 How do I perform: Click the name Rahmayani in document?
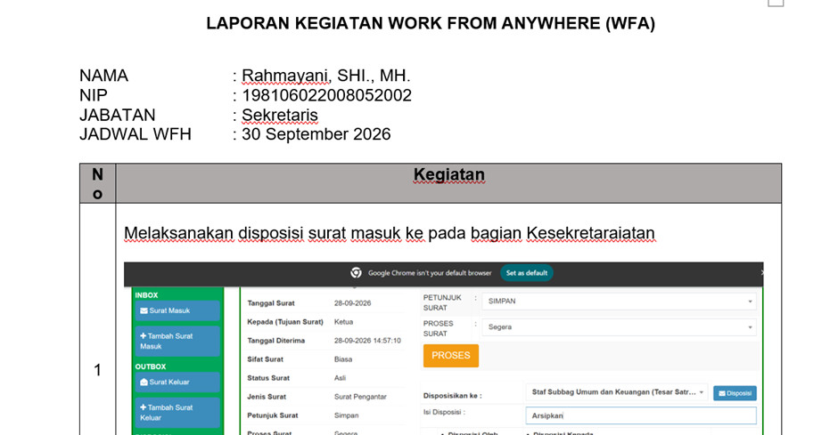point(284,76)
